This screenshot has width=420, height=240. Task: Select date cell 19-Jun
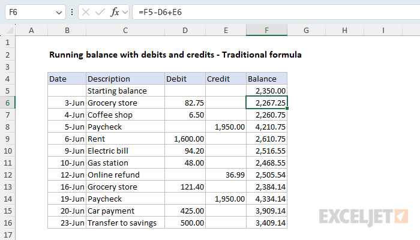pos(67,199)
